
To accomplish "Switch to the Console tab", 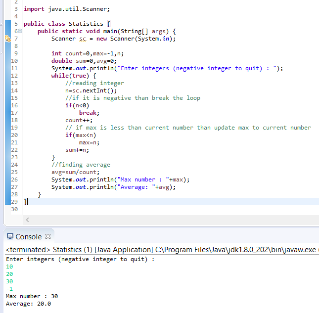I will [28, 236].
